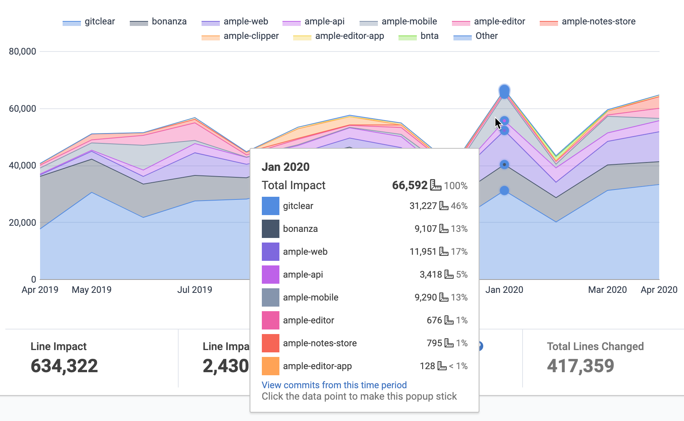Toggle the ample-api legend entry
Image resolution: width=684 pixels, height=421 pixels.
click(313, 22)
